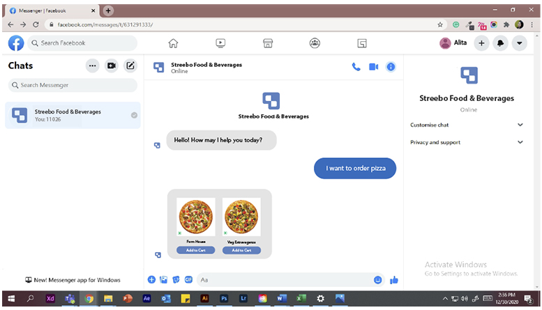
Task: Choose a GIF icon in composer
Action: click(188, 279)
